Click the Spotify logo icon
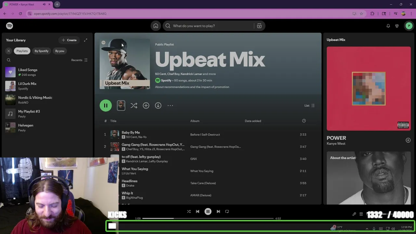Viewport: 416px width, 234px height. (9, 26)
